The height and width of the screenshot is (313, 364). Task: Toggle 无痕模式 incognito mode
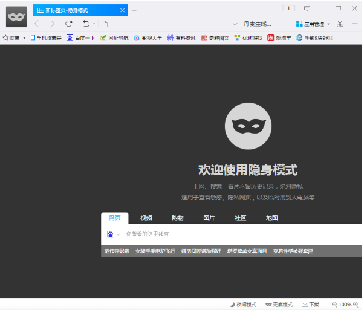279,305
